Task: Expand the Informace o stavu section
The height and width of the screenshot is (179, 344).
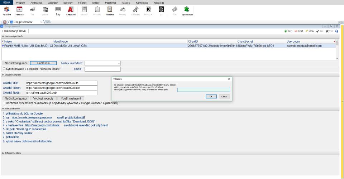Action: coord(3,153)
